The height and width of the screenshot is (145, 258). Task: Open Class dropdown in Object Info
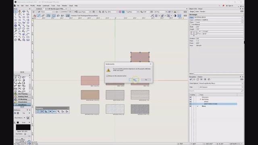[218, 17]
